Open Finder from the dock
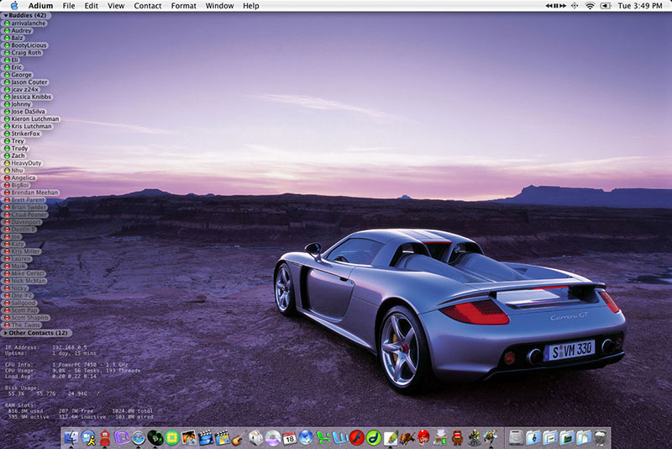This screenshot has width=672, height=449. 71,438
